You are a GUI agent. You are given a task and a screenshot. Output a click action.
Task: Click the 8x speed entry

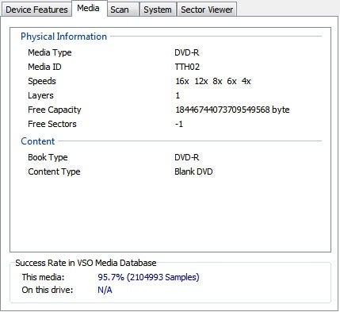217,81
